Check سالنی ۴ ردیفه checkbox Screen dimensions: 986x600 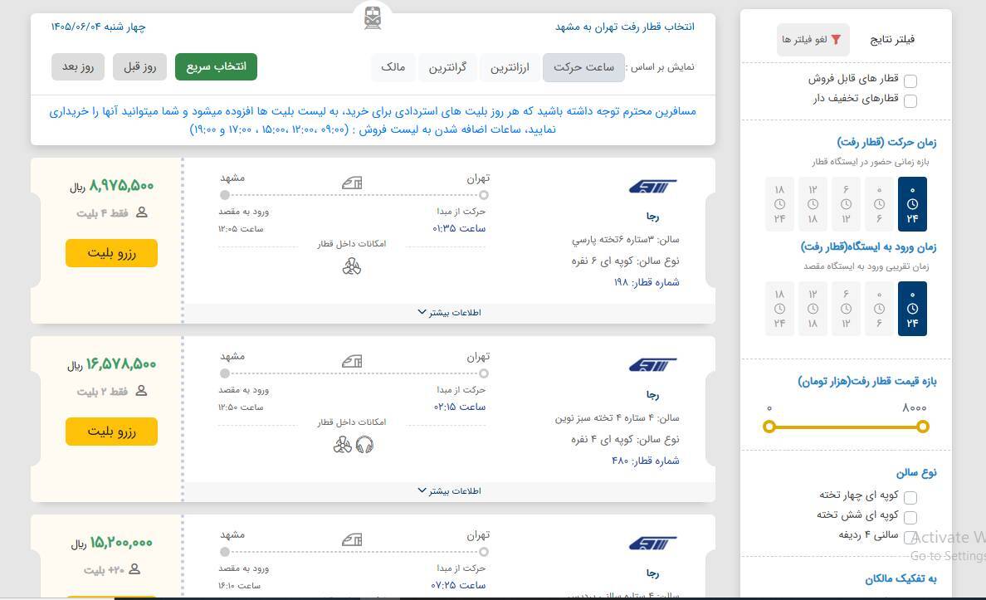point(910,538)
